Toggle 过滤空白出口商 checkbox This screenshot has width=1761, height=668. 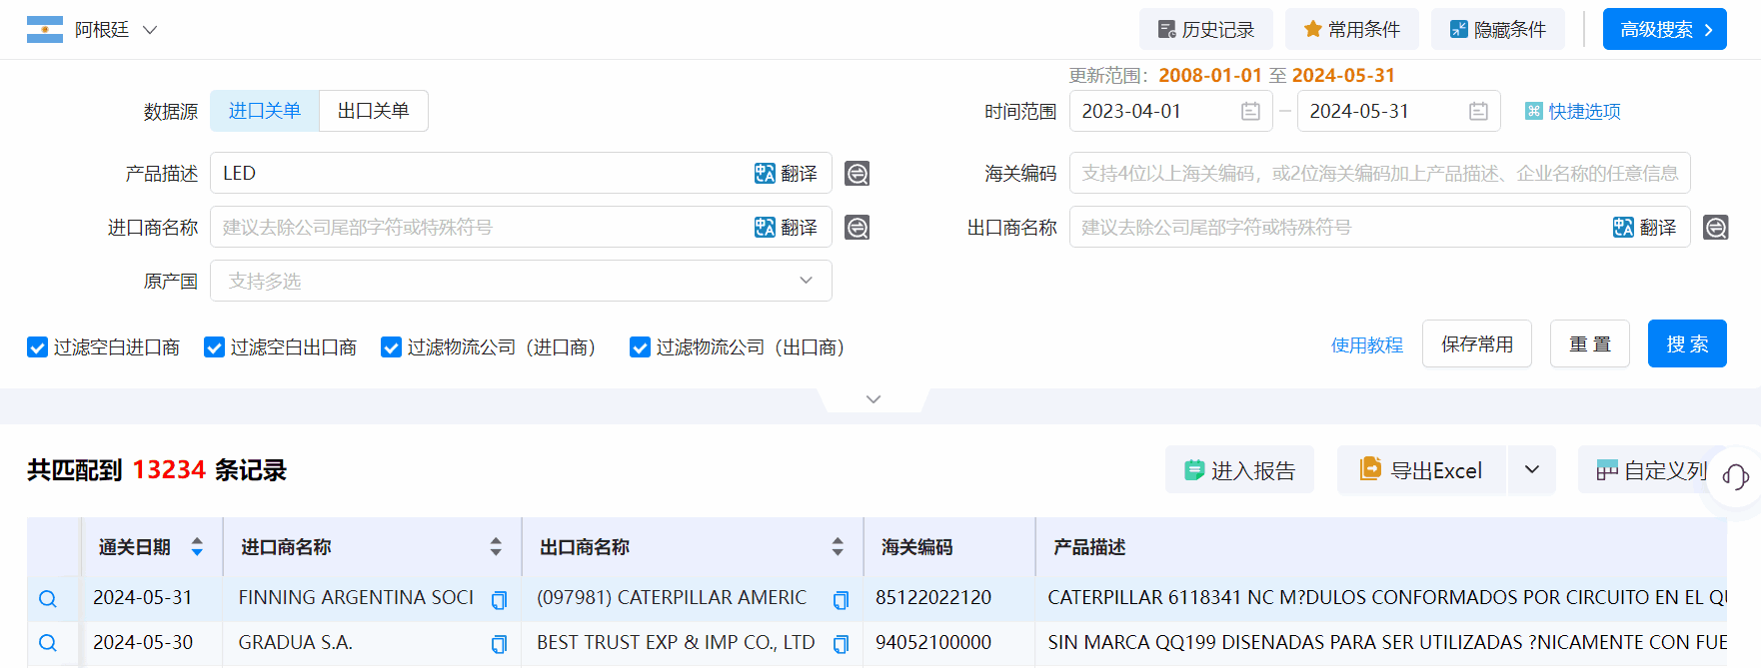214,347
